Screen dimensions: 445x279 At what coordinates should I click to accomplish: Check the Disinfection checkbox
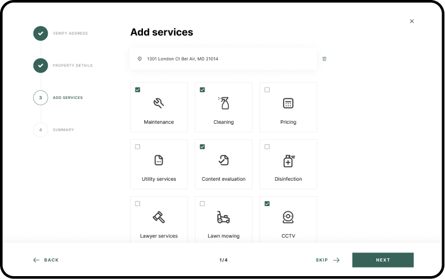point(267,147)
